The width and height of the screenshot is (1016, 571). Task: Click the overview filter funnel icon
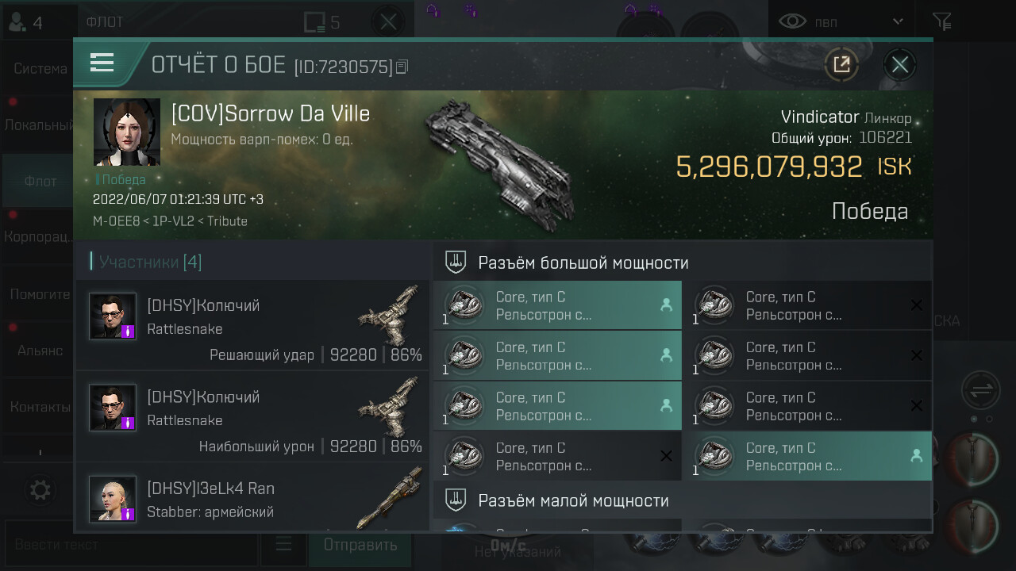tap(941, 21)
